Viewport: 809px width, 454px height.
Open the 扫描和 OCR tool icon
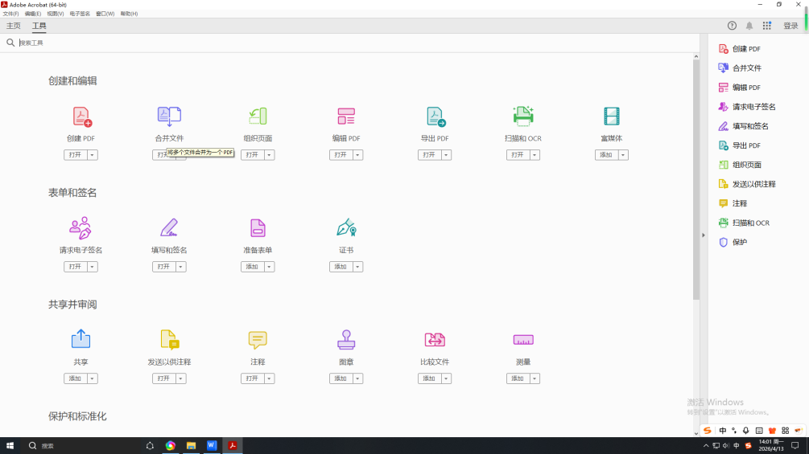523,117
